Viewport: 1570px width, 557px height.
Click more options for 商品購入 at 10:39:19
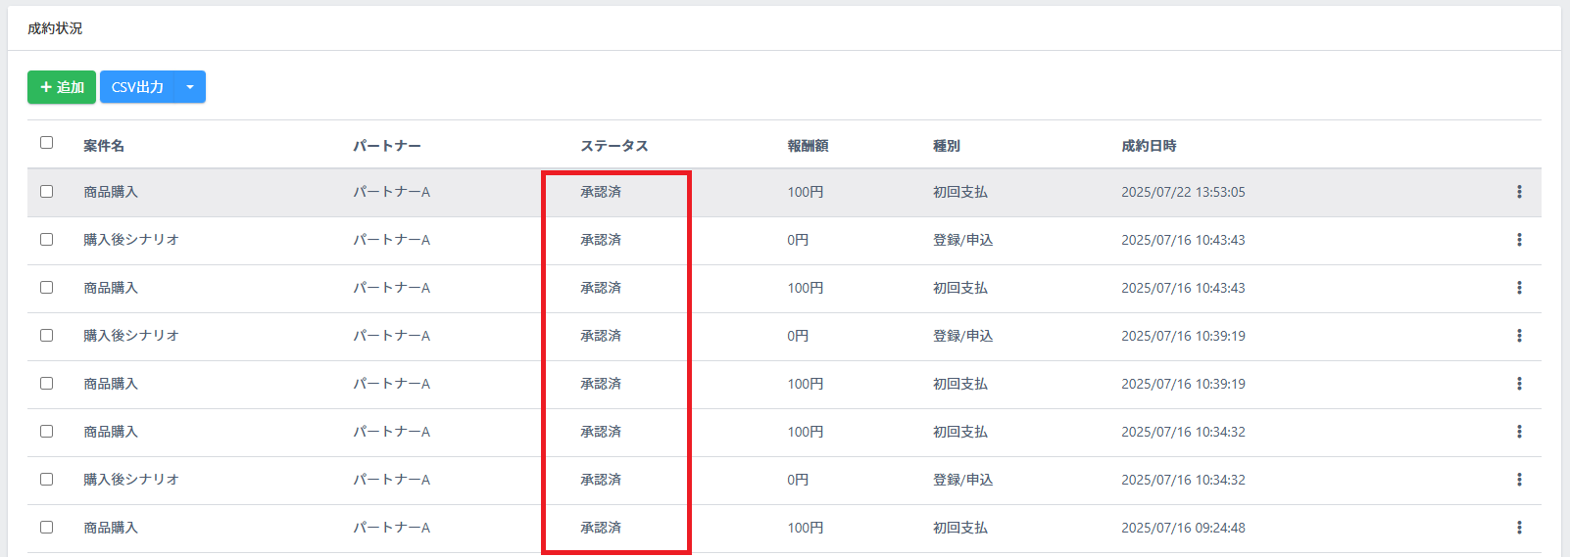[1519, 384]
